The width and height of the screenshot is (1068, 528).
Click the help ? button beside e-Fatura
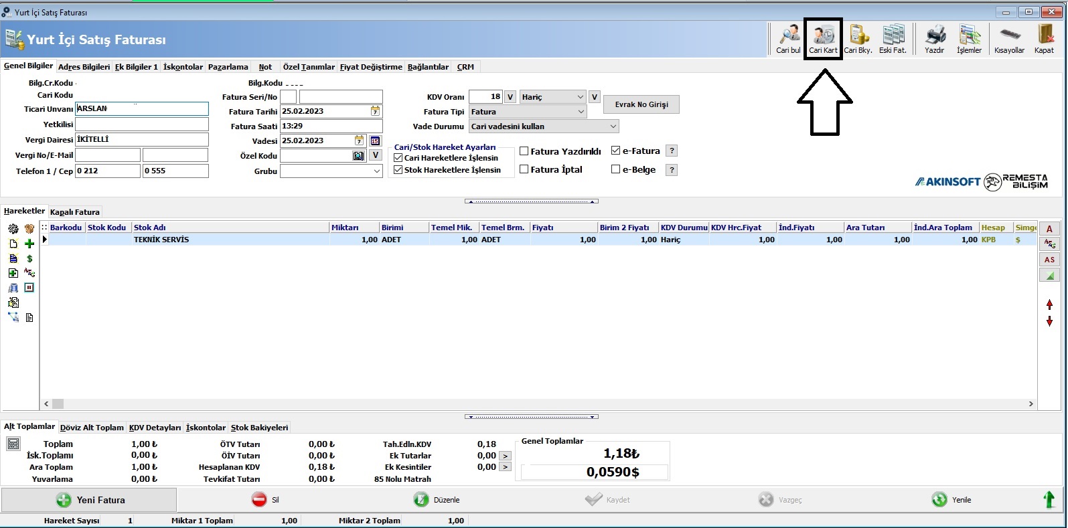click(672, 151)
